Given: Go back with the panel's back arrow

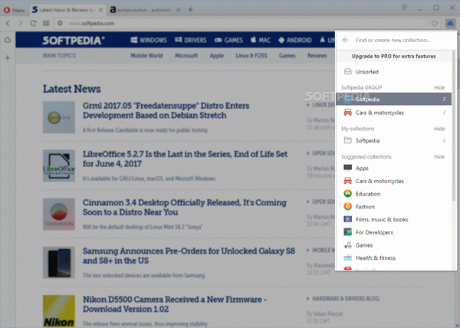Looking at the screenshot, I should (345, 40).
